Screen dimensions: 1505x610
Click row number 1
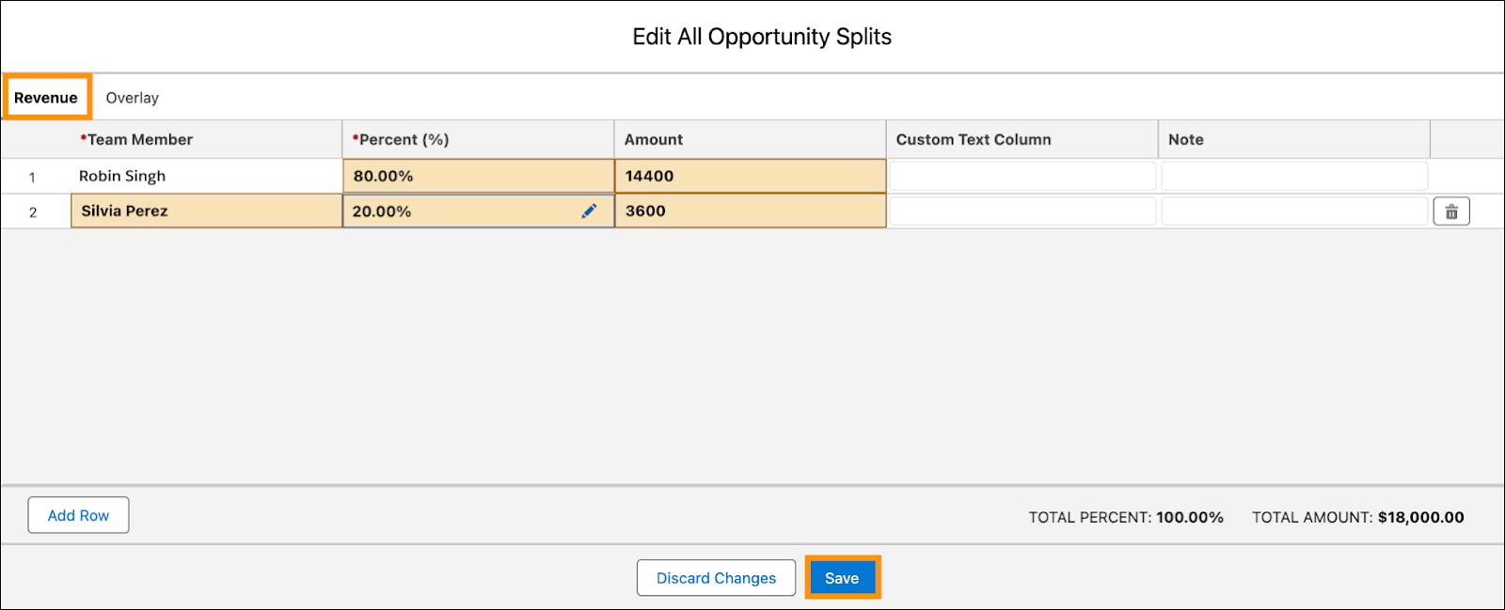pos(32,177)
